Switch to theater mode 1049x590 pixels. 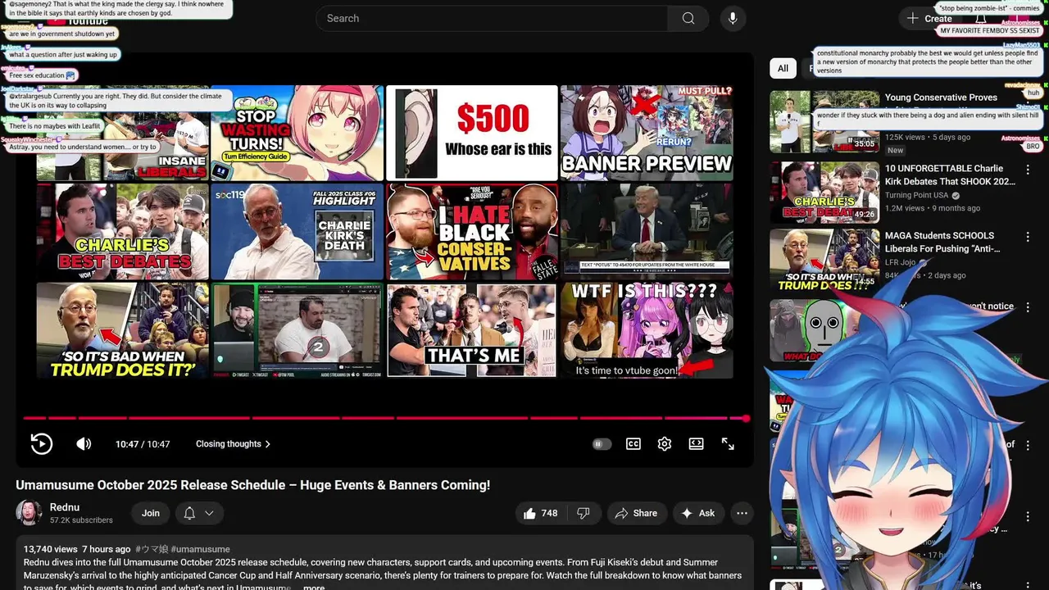[696, 444]
